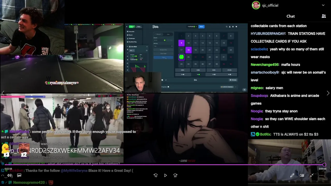The width and height of the screenshot is (331, 186).
Task: Open the sjc_official profile avatar
Action: tap(256, 5)
